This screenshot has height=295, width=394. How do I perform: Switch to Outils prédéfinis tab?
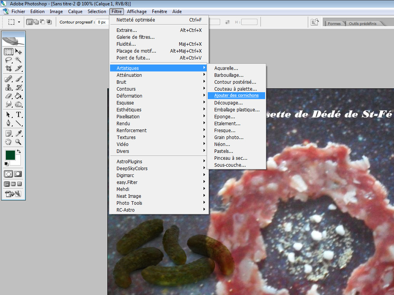[x=362, y=23]
